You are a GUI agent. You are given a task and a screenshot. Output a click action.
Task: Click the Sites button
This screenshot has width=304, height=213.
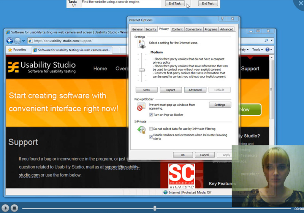tap(146, 90)
